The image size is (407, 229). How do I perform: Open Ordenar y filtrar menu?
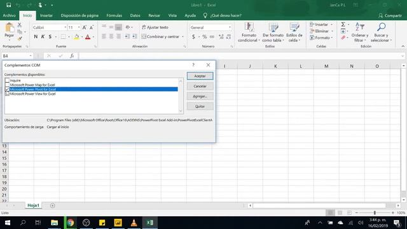click(x=359, y=32)
